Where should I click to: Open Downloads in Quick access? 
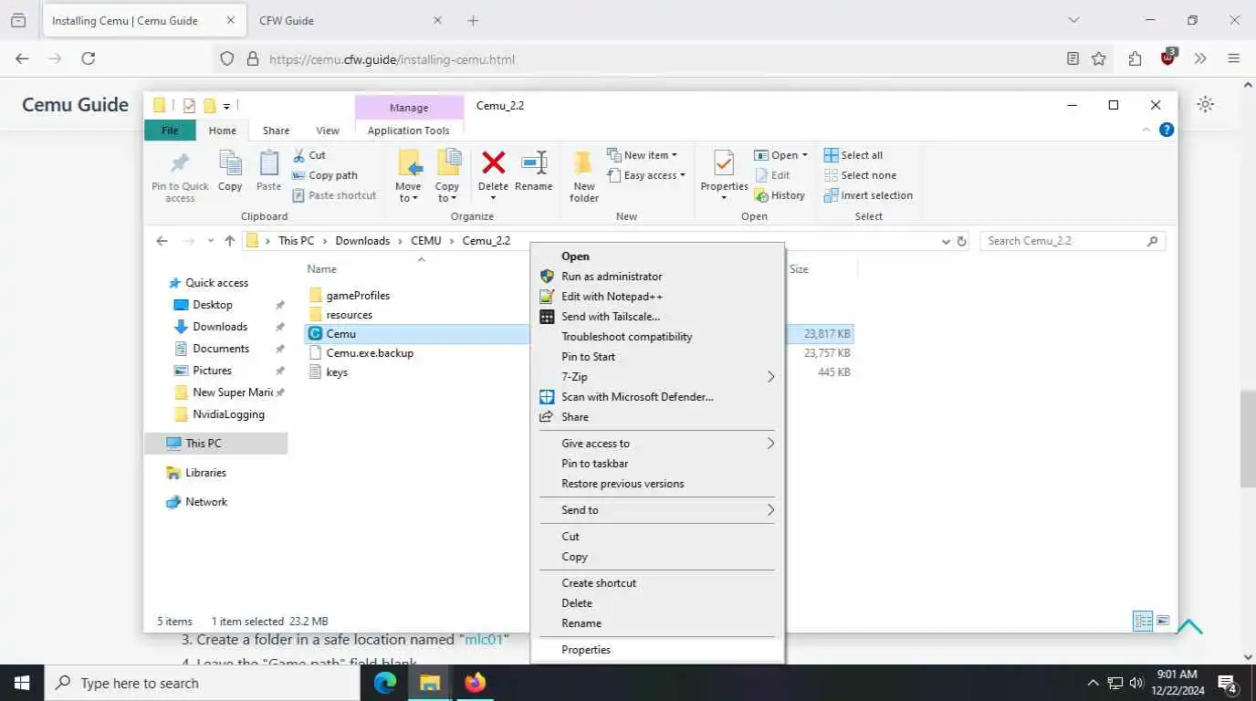click(220, 327)
